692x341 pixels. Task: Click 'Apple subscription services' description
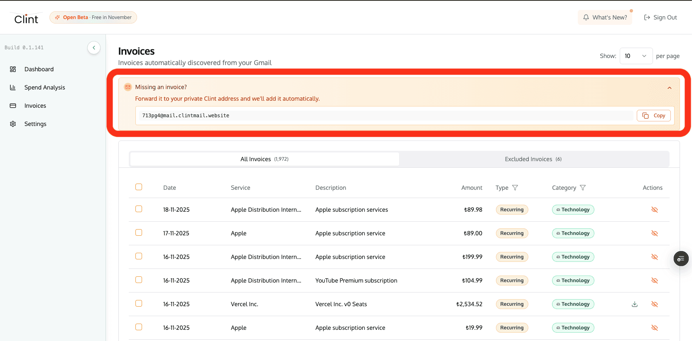[x=352, y=210]
